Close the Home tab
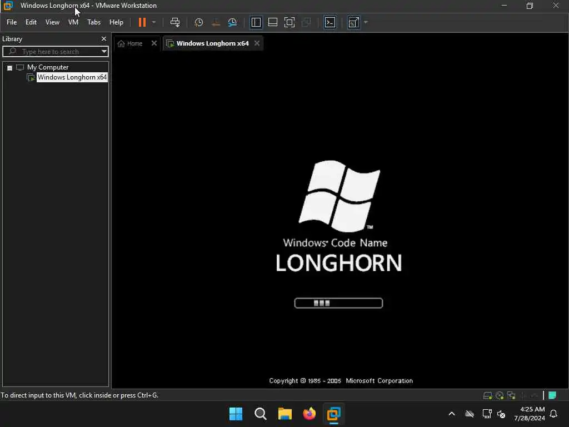Viewport: 569px width, 427px height. pyautogui.click(x=154, y=43)
